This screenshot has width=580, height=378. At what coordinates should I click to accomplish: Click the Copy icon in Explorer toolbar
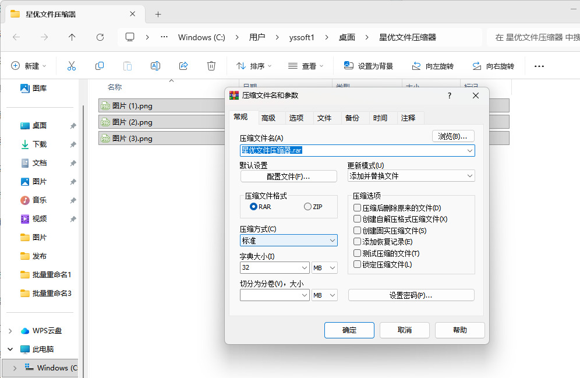coord(100,66)
